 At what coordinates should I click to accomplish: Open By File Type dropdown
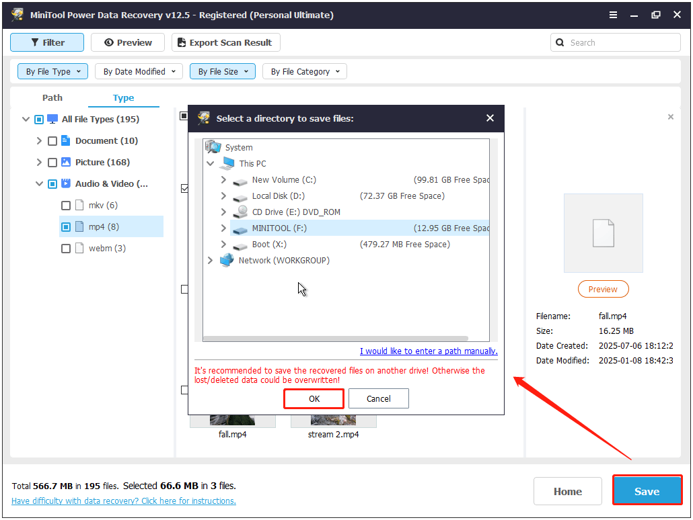click(x=52, y=71)
